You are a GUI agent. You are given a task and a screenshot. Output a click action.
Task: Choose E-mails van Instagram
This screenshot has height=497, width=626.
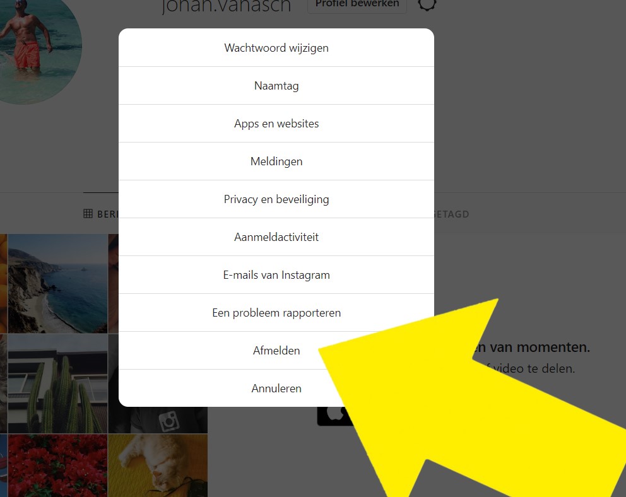[276, 275]
